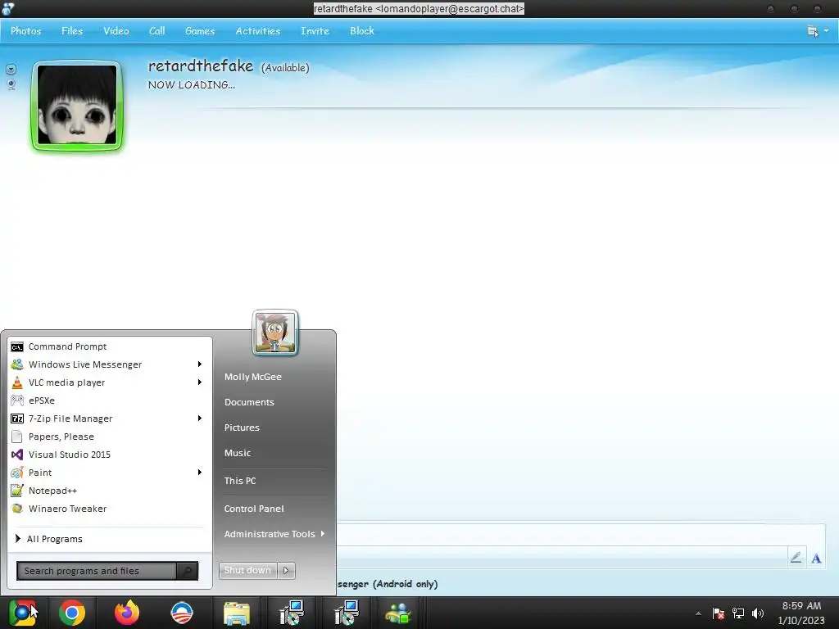Click the Search programs and files box

click(97, 571)
